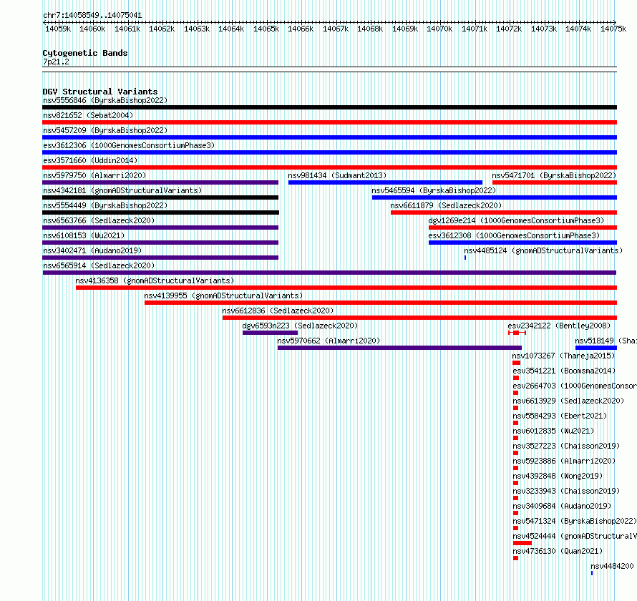Click the 14059k ruler tick label

point(58,29)
